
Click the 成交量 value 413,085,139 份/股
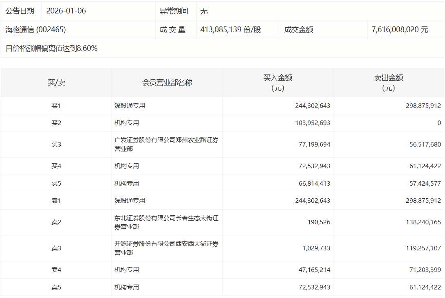(x=231, y=30)
